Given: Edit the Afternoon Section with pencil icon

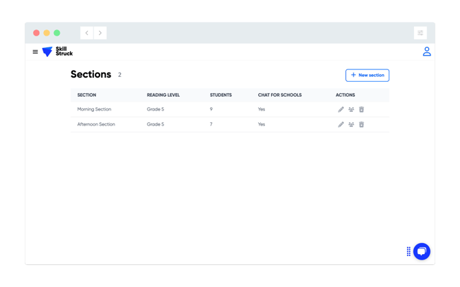Looking at the screenshot, I should (341, 124).
